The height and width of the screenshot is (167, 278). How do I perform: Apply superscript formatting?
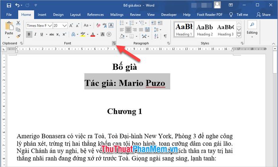[64, 35]
